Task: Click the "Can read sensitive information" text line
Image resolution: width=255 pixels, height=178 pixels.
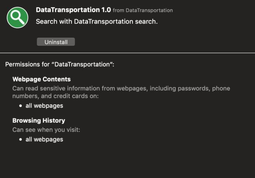Action: point(121,88)
